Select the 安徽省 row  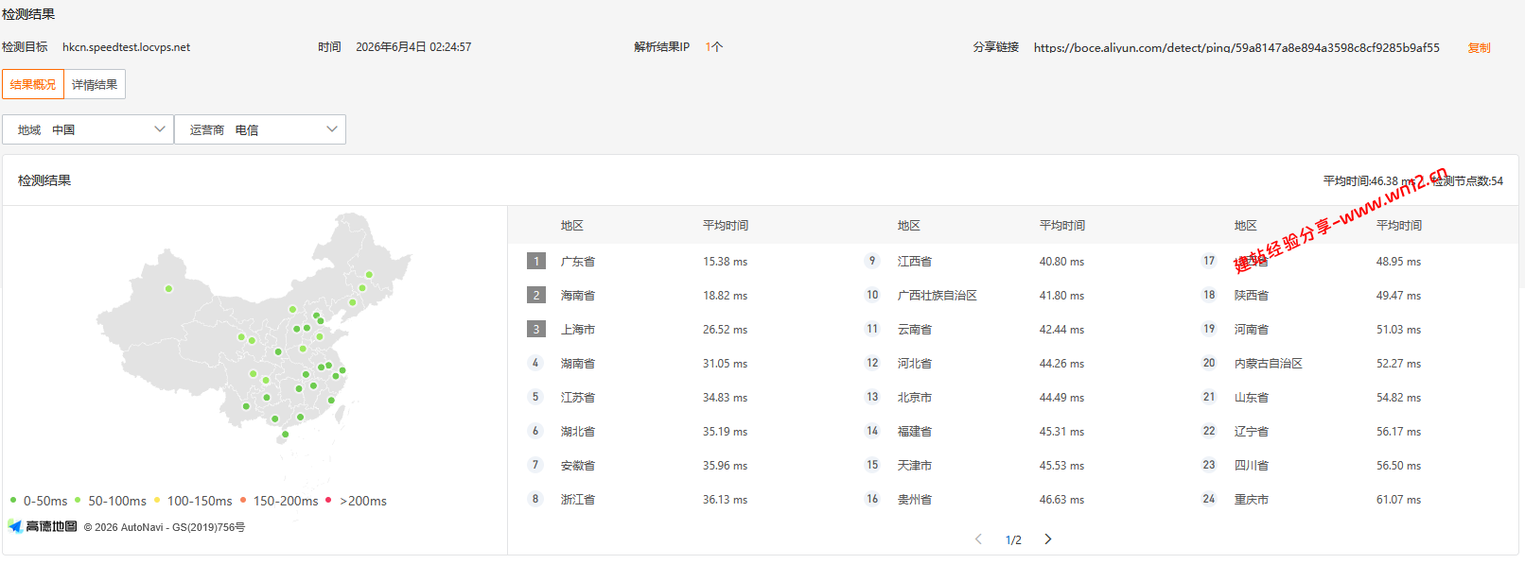coord(676,466)
